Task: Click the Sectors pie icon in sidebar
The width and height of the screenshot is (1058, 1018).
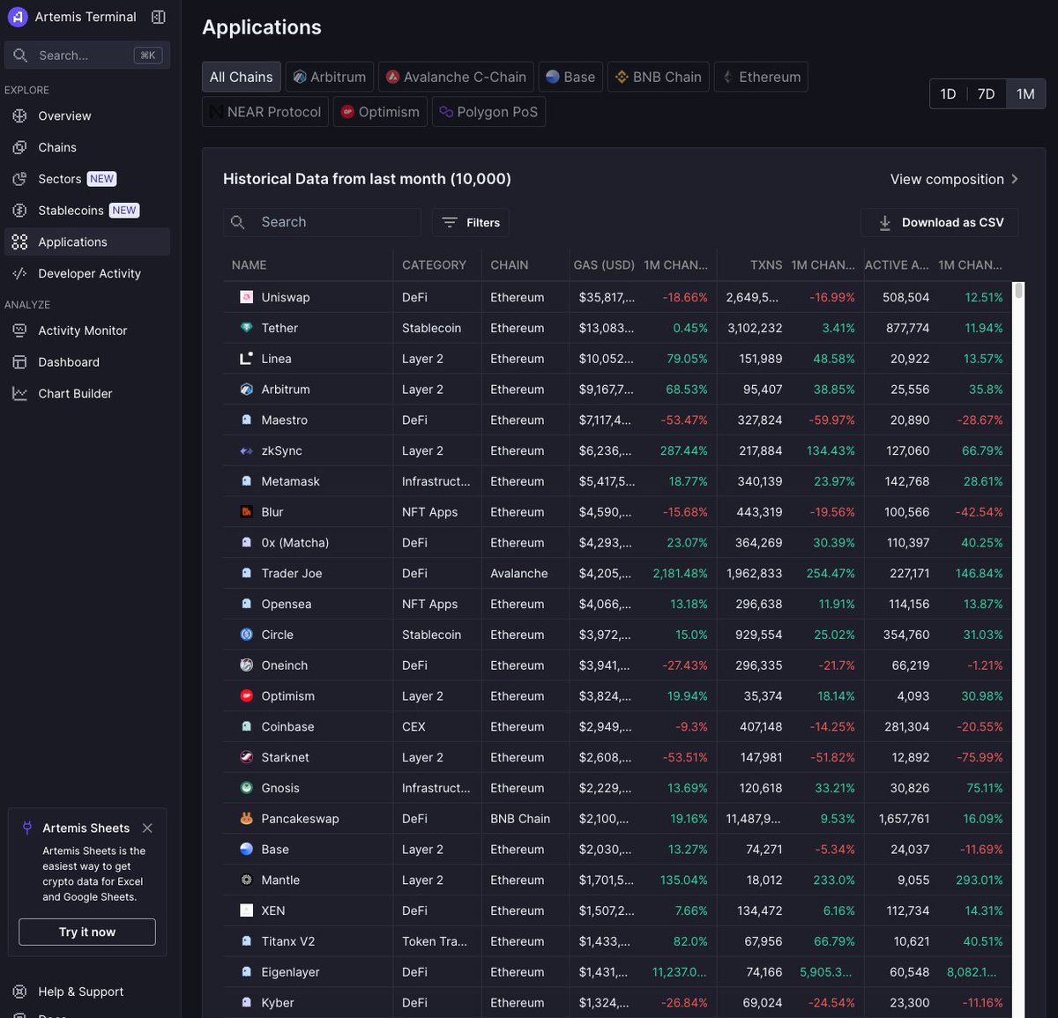Action: 19,179
